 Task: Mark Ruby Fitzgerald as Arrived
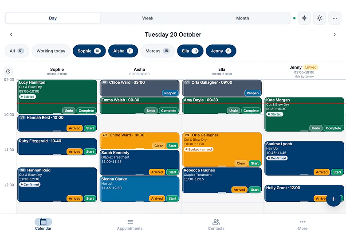click(x=75, y=151)
